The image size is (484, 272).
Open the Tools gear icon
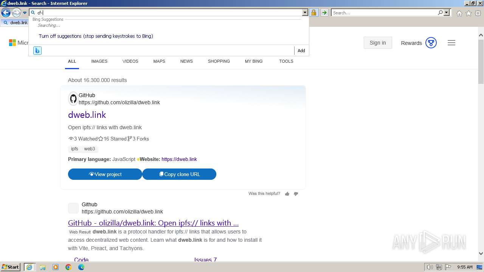pos(478,13)
